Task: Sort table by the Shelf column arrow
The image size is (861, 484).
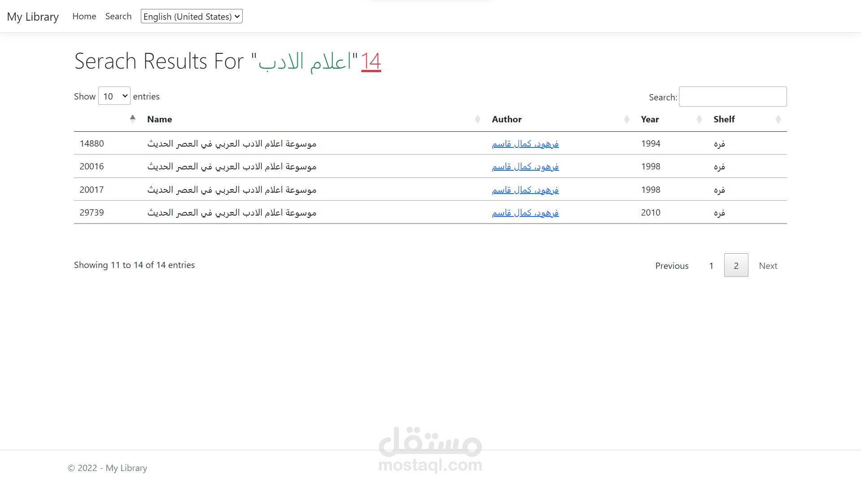Action: coord(778,119)
